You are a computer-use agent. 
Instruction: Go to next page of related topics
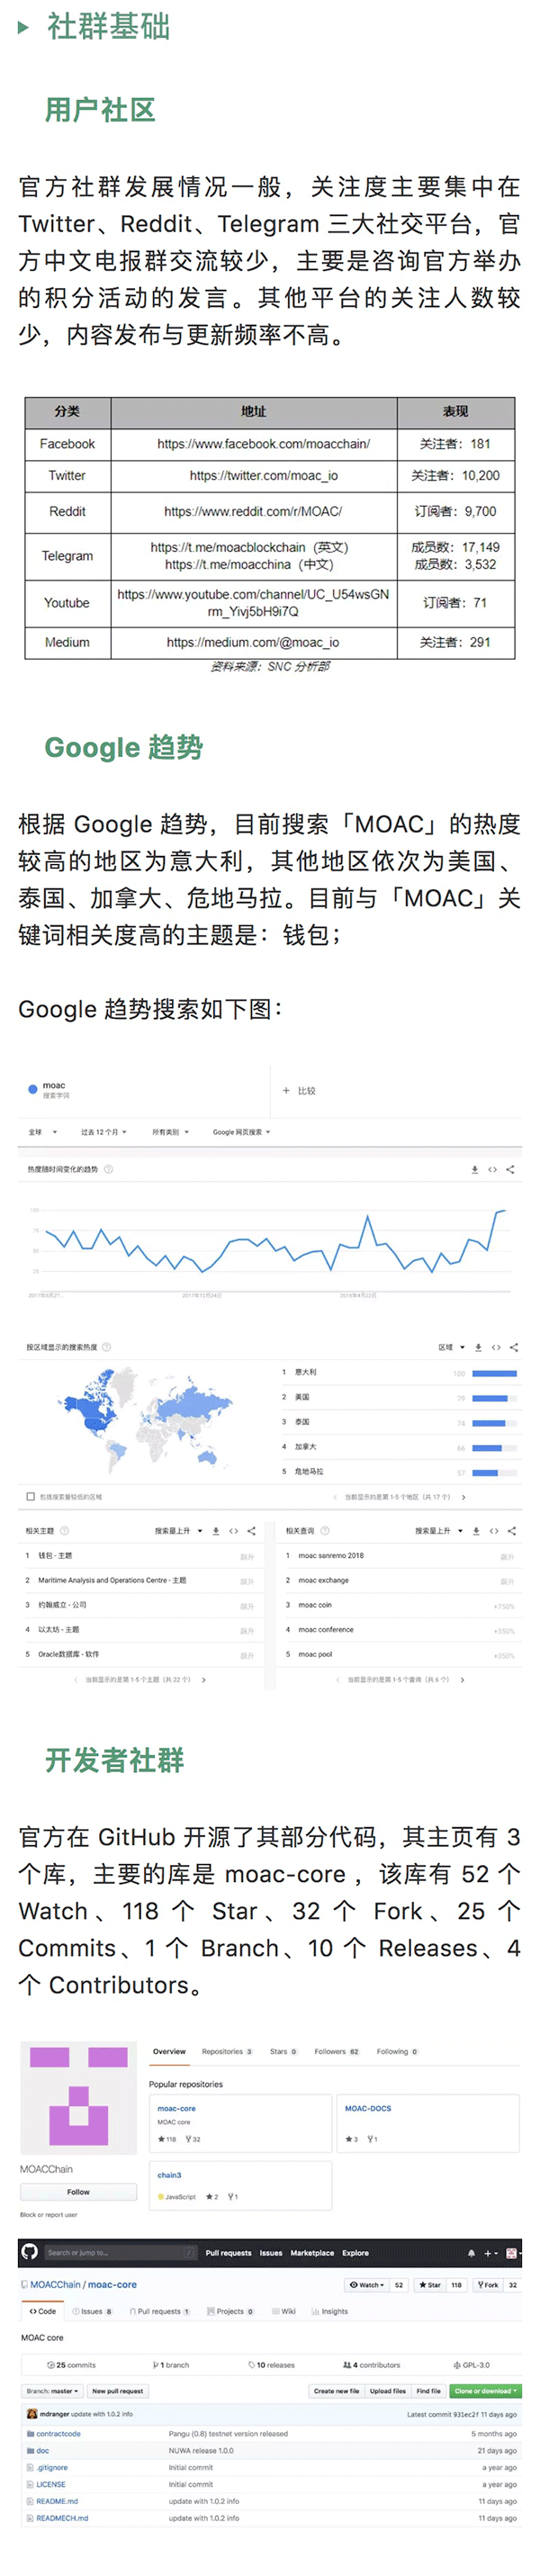point(204,1680)
